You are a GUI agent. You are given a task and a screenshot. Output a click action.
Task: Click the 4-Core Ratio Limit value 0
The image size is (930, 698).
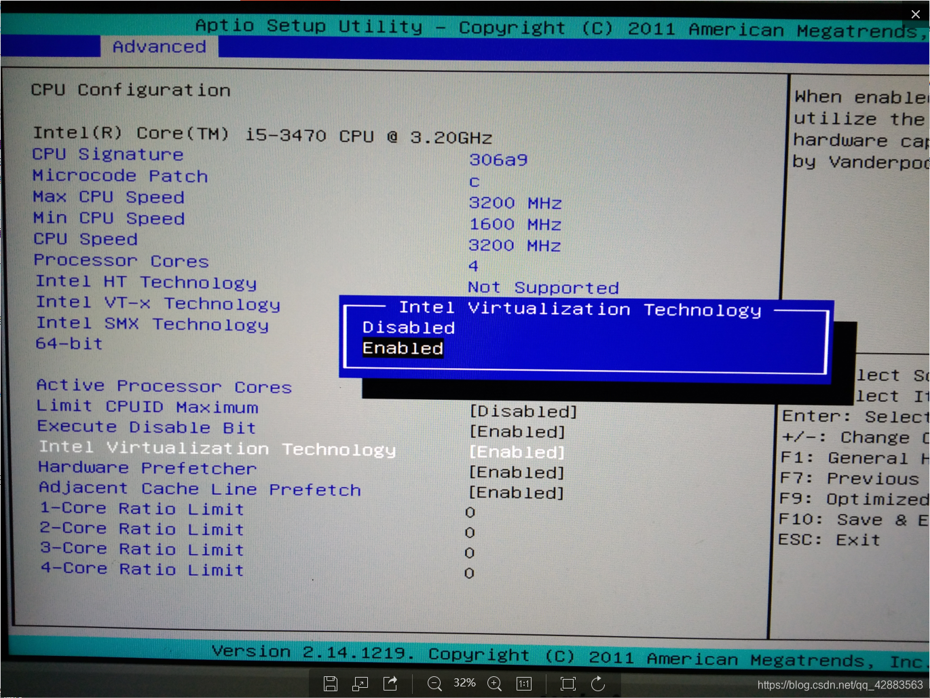click(x=470, y=574)
